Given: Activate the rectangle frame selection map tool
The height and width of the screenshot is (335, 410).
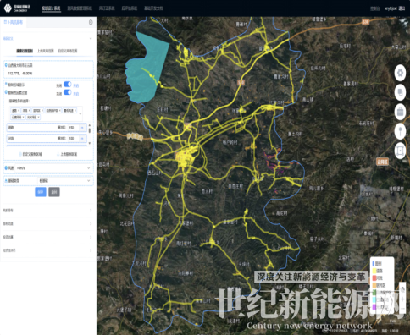Looking at the screenshot, I should point(400,151).
